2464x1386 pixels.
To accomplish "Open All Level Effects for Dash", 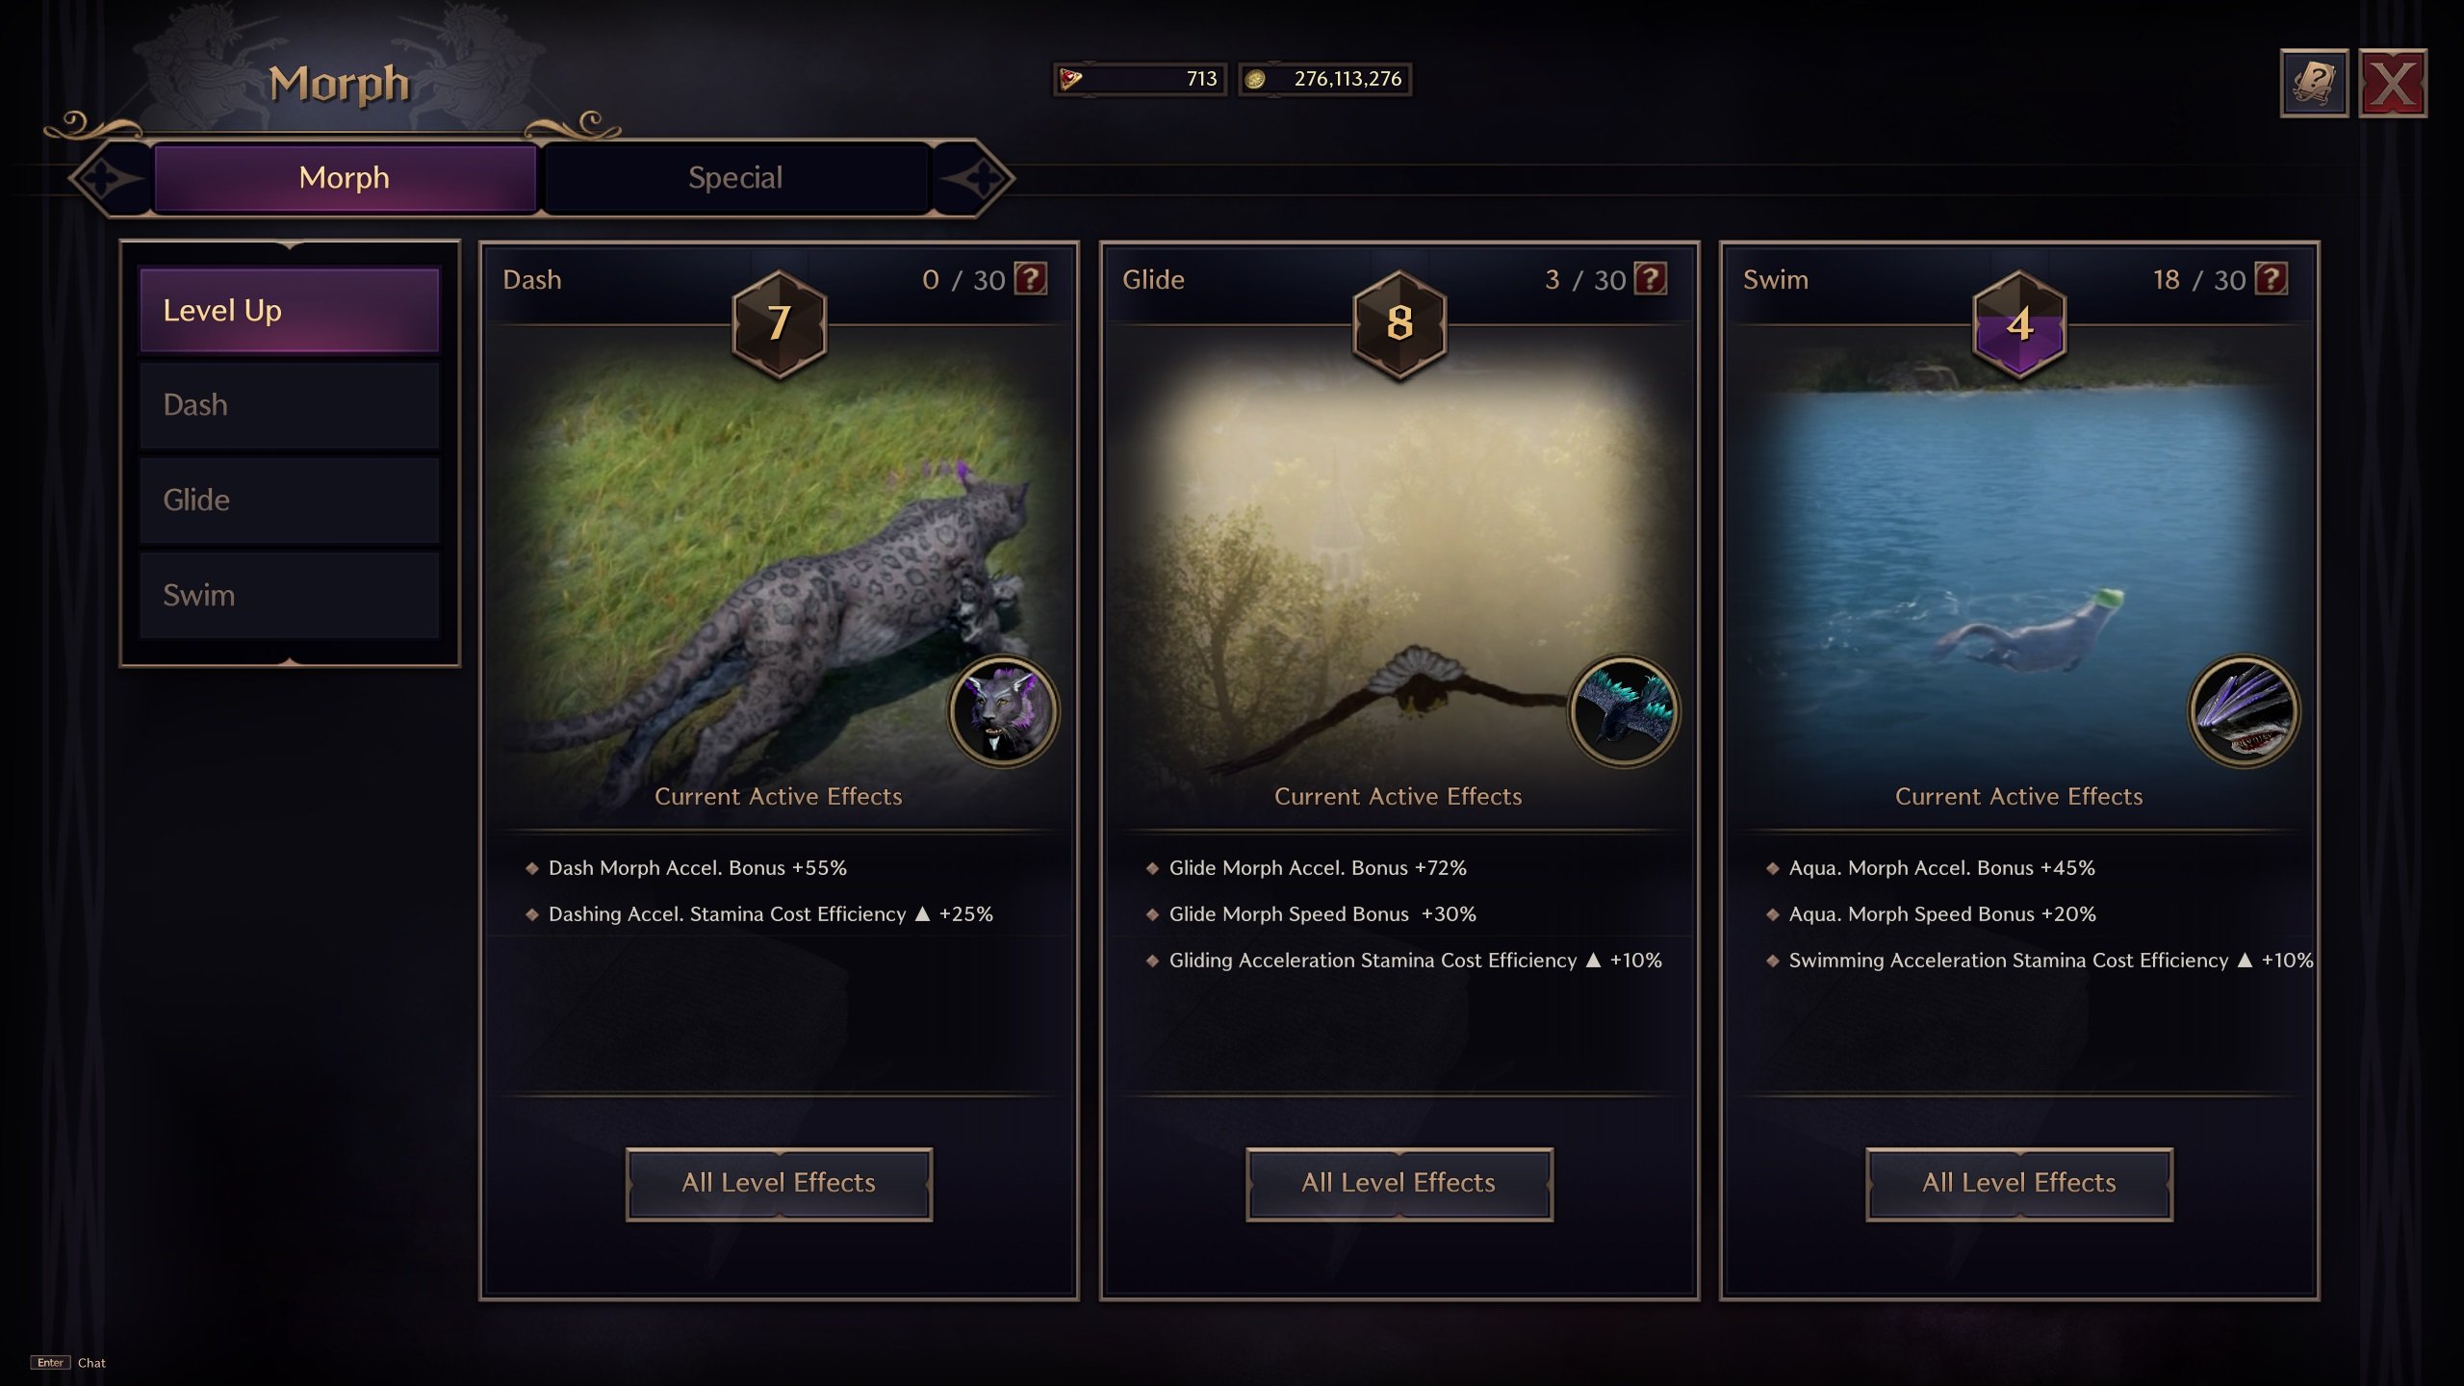I will [779, 1184].
